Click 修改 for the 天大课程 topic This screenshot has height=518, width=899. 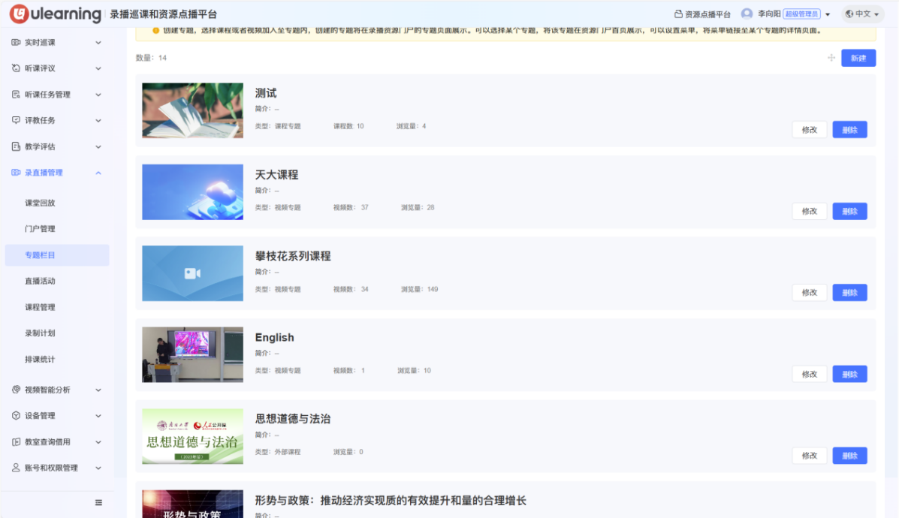click(809, 211)
